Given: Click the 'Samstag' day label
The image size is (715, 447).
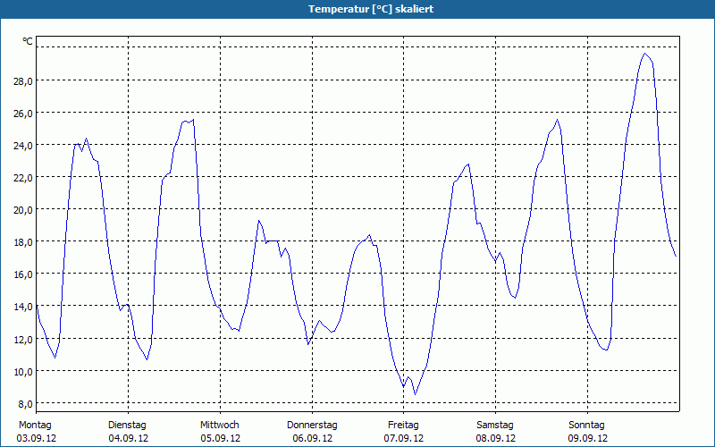Looking at the screenshot, I should point(495,426).
